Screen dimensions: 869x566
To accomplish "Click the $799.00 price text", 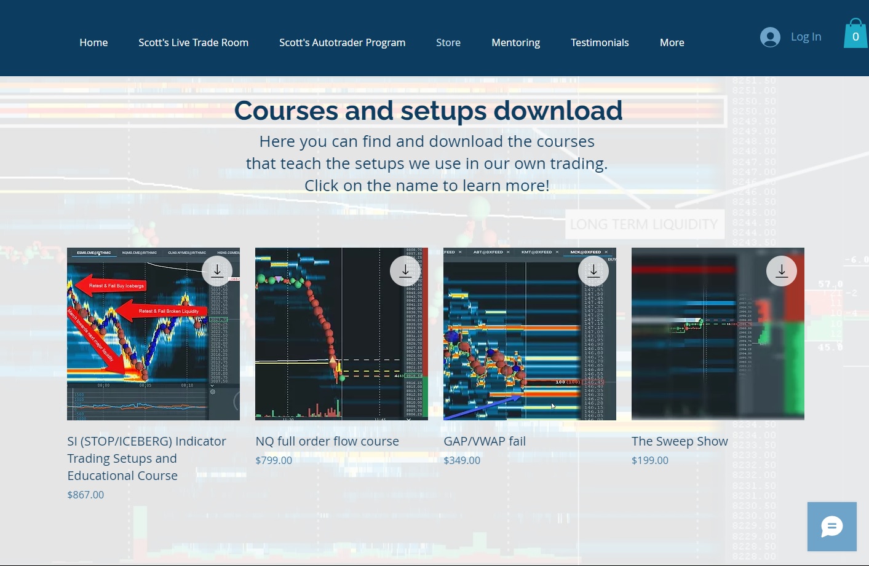I will pyautogui.click(x=274, y=460).
